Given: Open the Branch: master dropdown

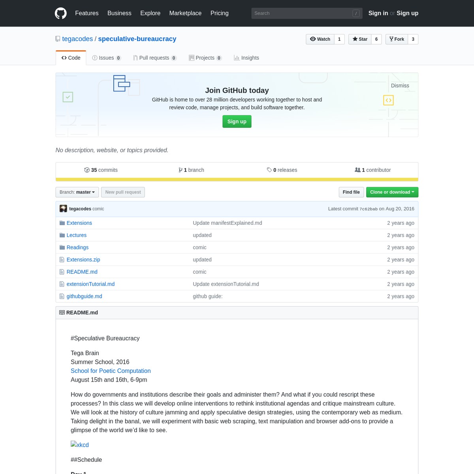Looking at the screenshot, I should point(77,192).
